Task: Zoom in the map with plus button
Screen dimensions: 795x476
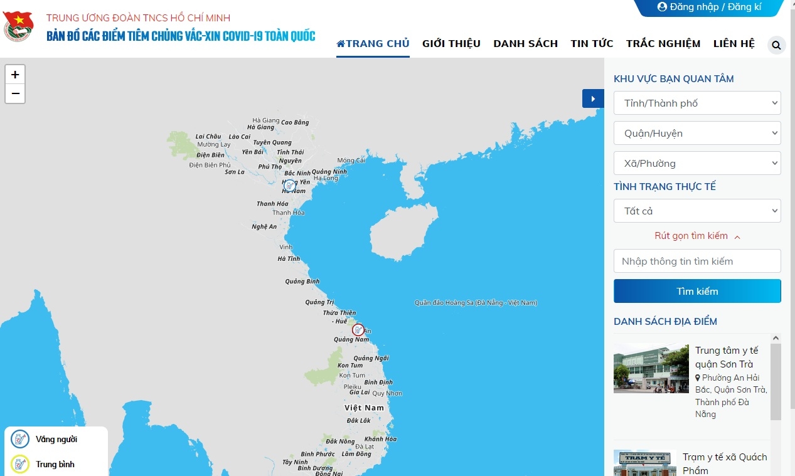Action: tap(15, 75)
